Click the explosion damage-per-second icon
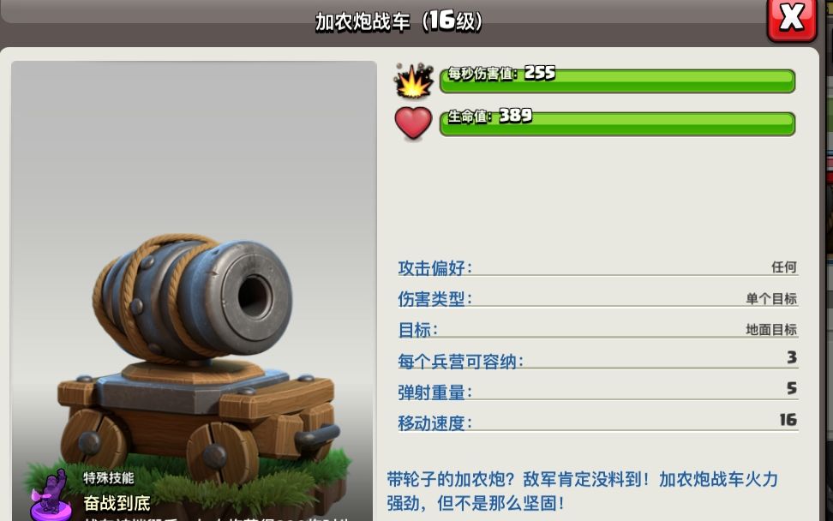The image size is (833, 521). [413, 81]
